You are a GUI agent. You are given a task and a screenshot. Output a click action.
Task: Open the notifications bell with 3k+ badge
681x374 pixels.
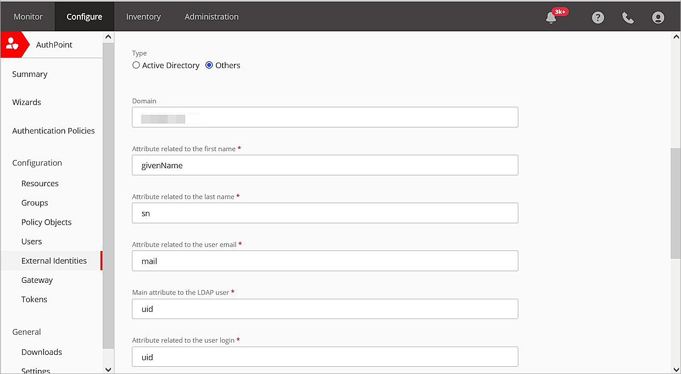click(552, 17)
